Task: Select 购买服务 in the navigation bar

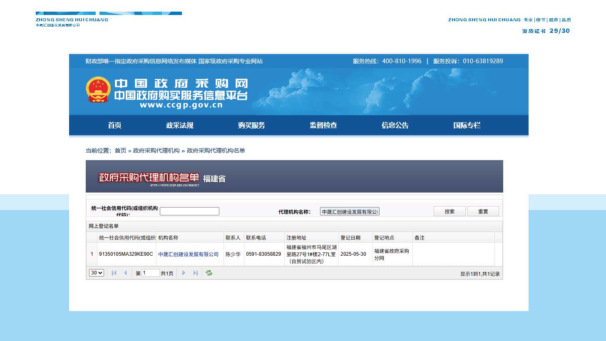Action: (x=251, y=125)
